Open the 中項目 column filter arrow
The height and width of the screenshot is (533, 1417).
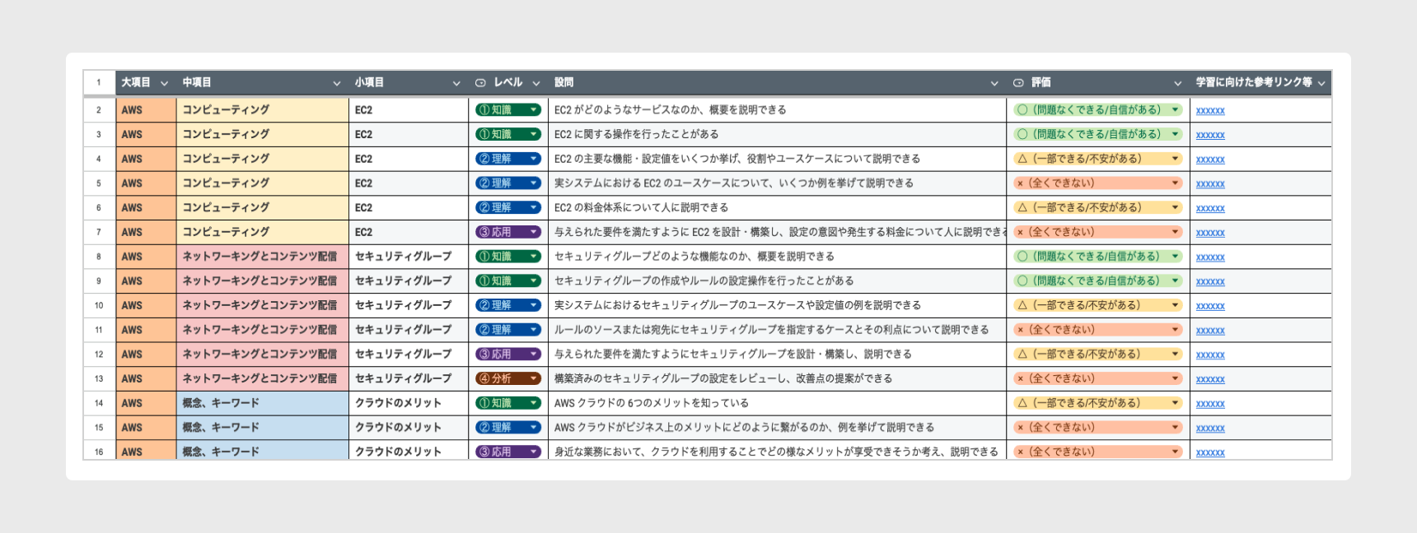[x=336, y=83]
